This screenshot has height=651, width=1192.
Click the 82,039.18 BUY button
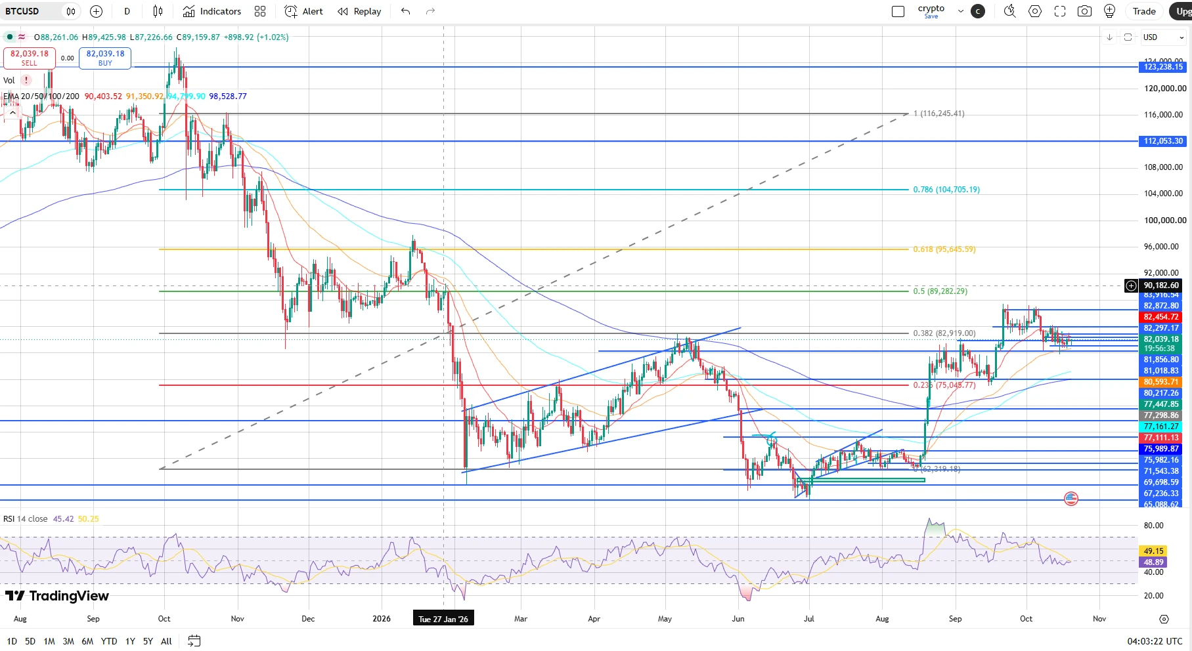(105, 58)
